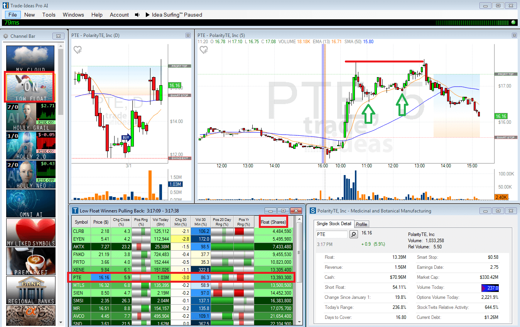Viewport: 520px width, 327px height.
Task: Open the Regional Banks channel
Action: coord(30,290)
